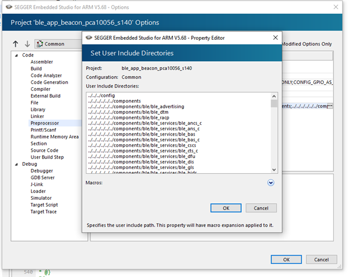Click the ellipsis button beside include path
This screenshot has width=349, height=277.
tap(331, 106)
